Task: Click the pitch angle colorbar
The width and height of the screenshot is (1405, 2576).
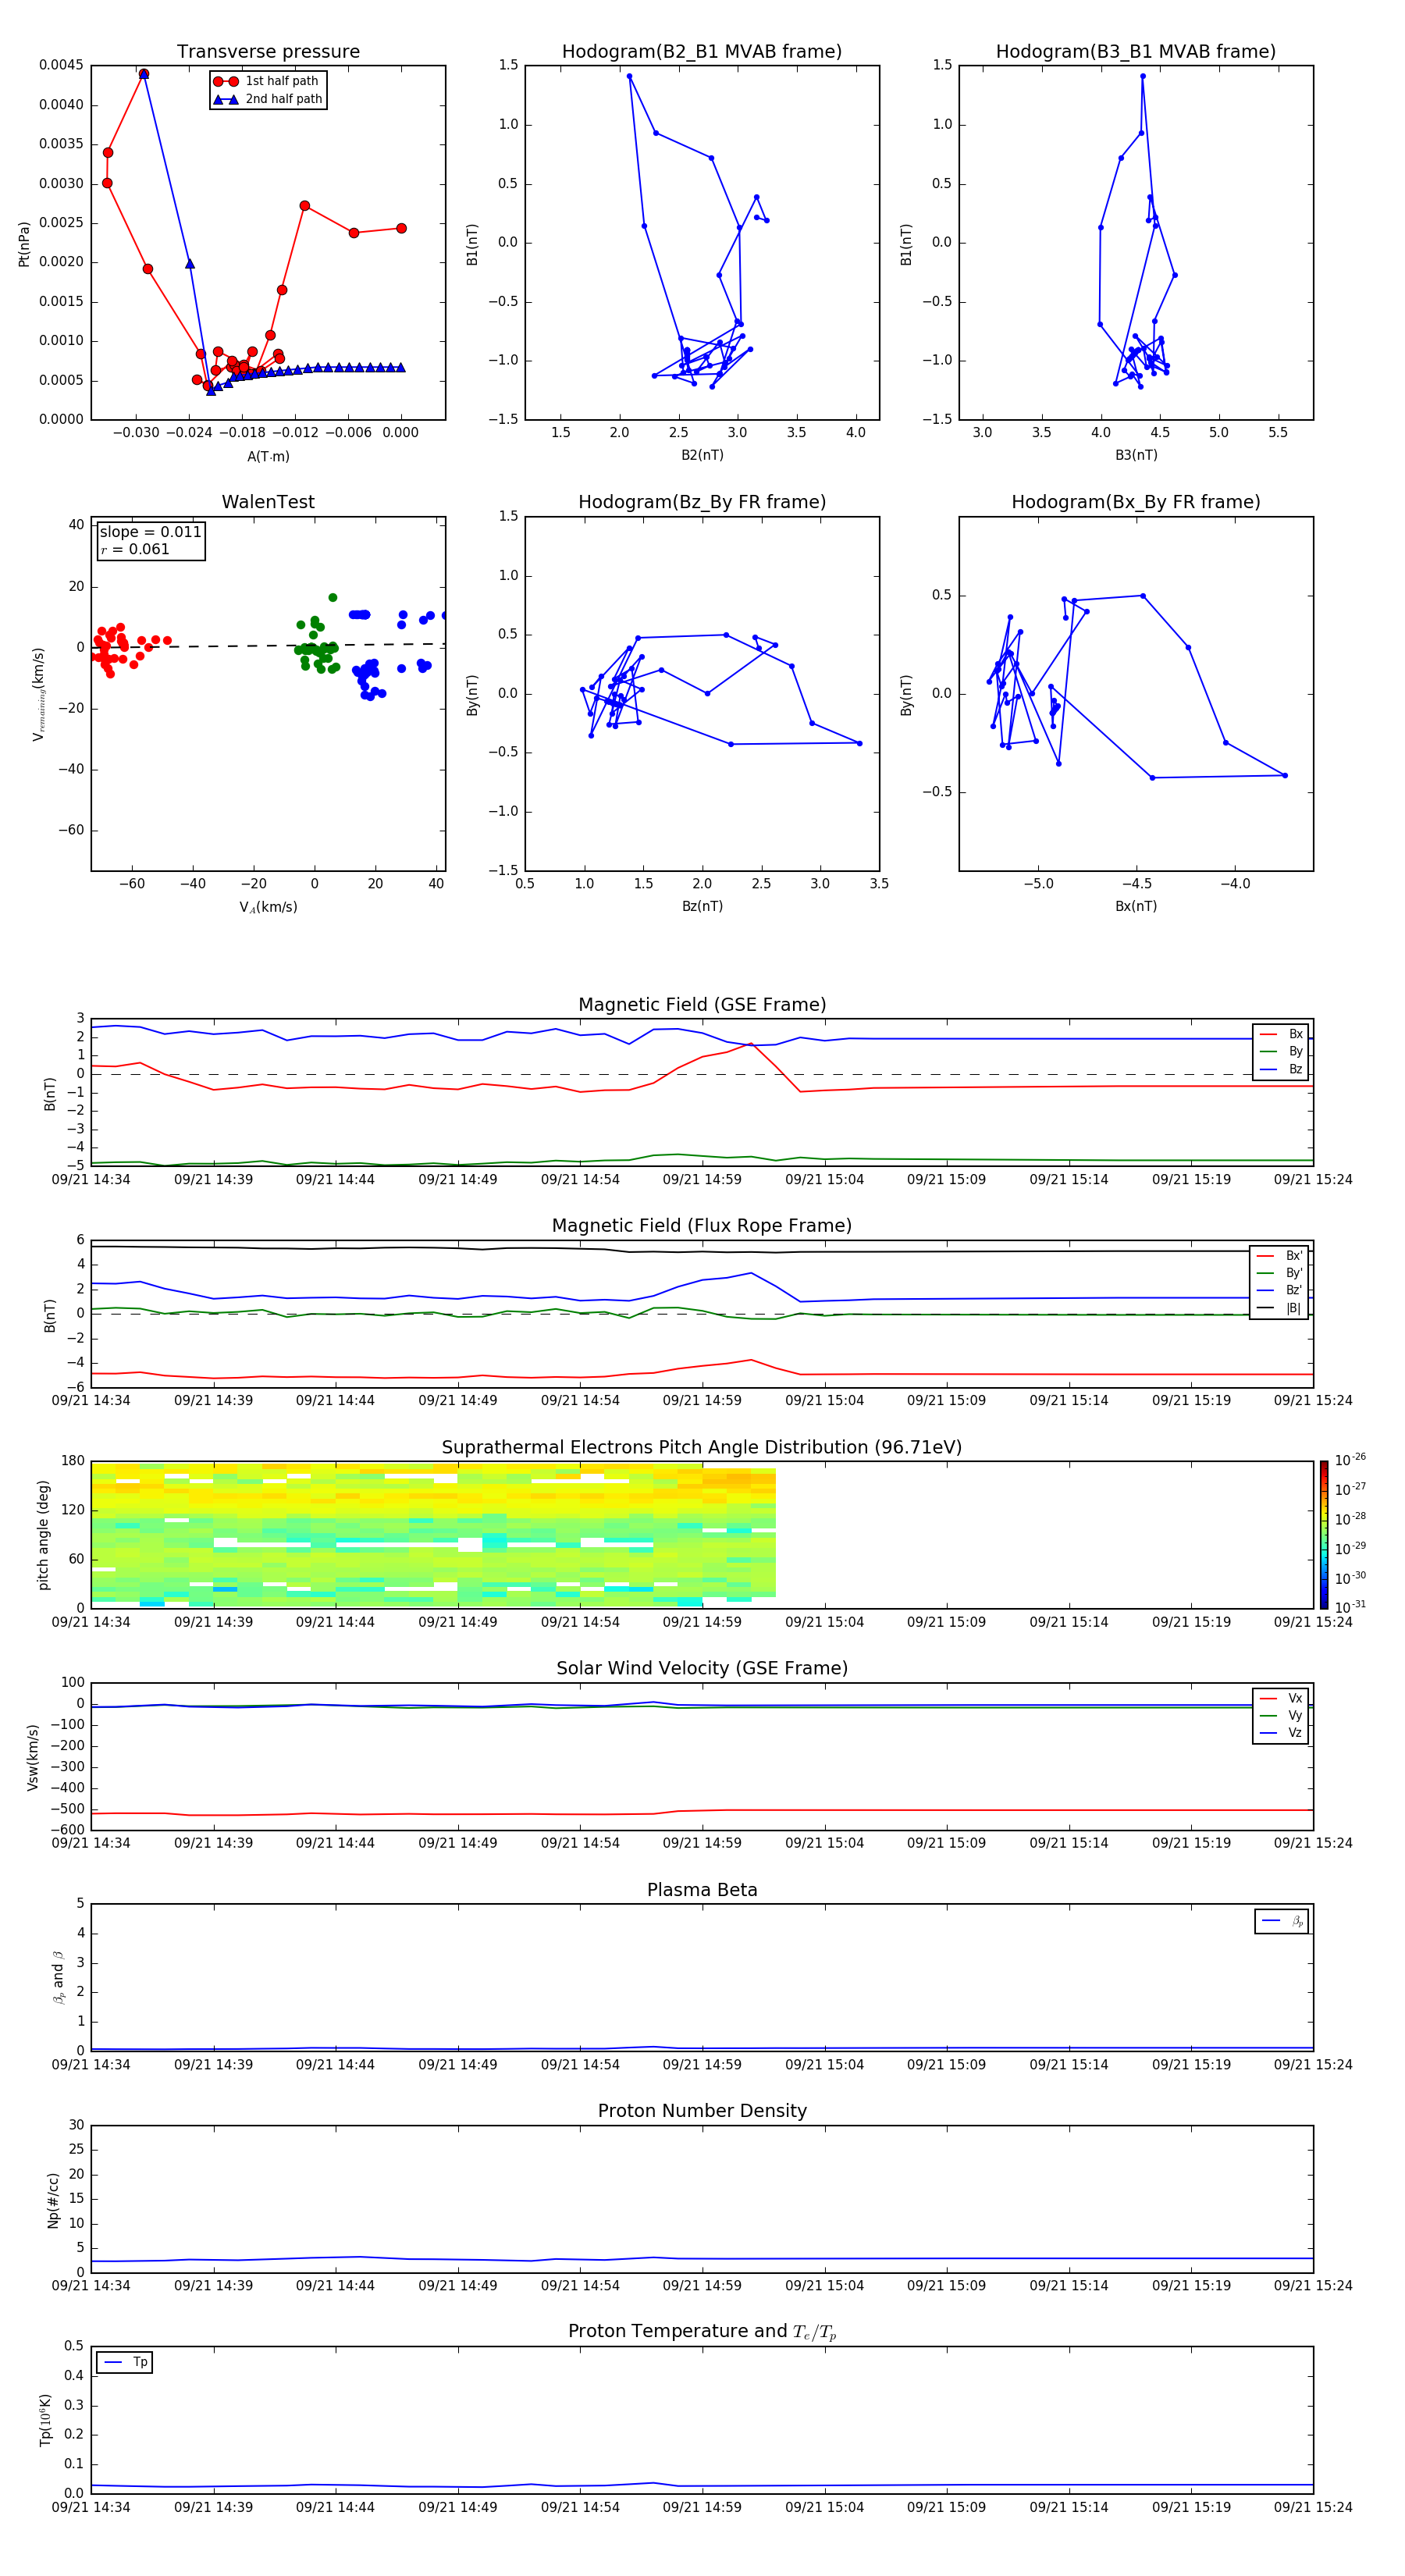Action: point(1324,1535)
